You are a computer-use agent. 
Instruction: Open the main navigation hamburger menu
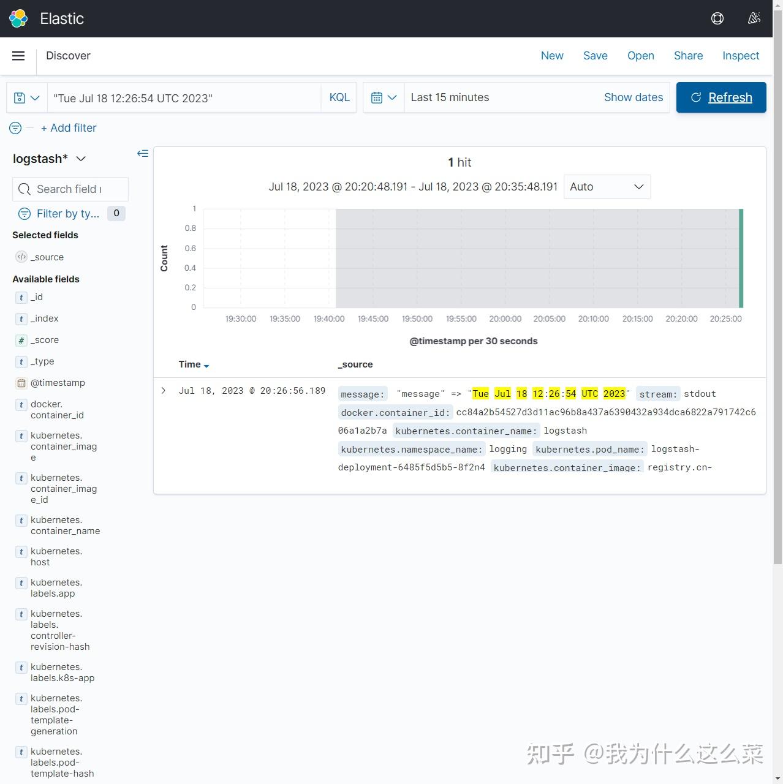click(x=18, y=56)
